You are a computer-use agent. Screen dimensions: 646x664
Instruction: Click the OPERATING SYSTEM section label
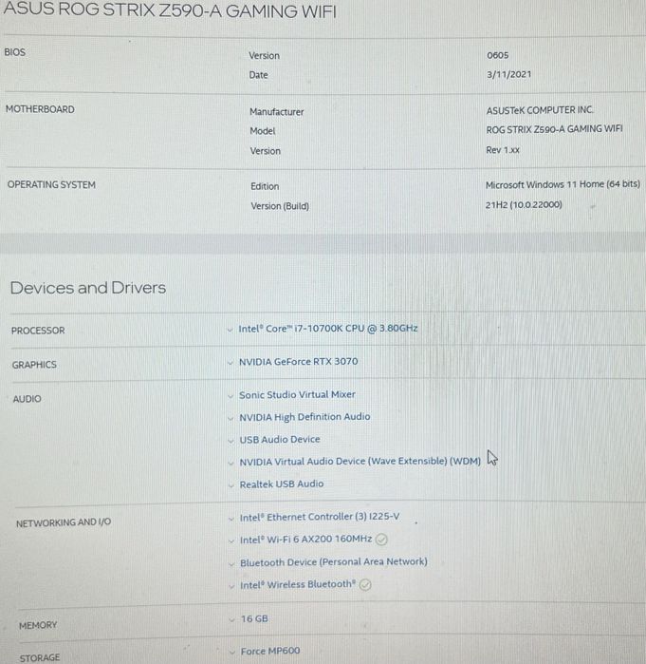51,184
